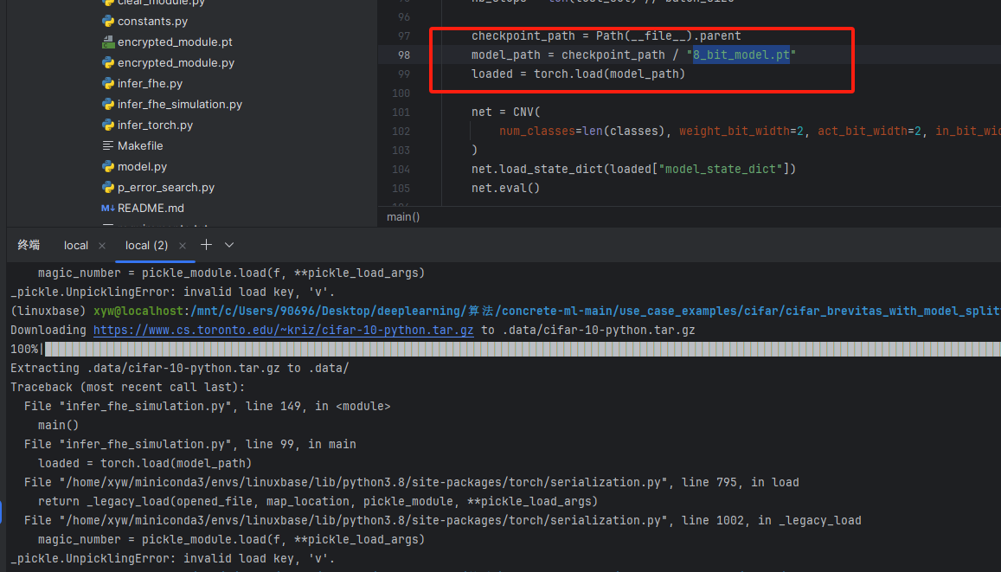This screenshot has width=1001, height=572.
Task: Click the Python icon beside model.py
Action: (x=108, y=166)
